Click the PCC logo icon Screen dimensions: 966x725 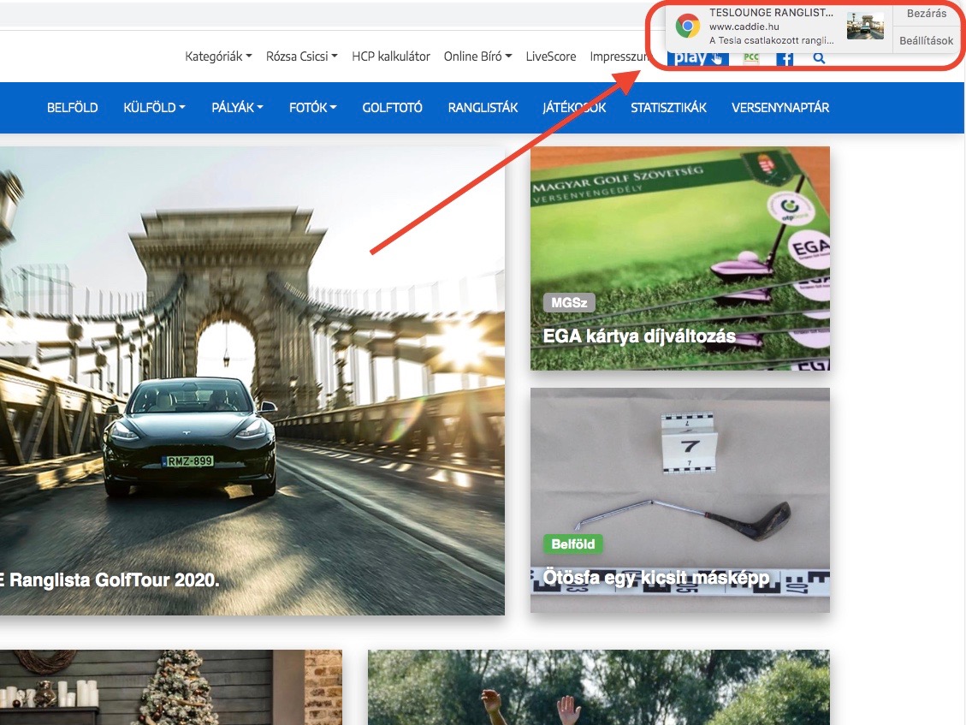click(x=751, y=58)
